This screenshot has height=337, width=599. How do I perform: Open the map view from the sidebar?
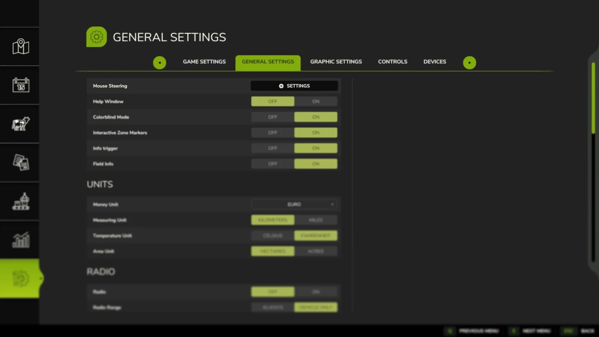pyautogui.click(x=20, y=46)
